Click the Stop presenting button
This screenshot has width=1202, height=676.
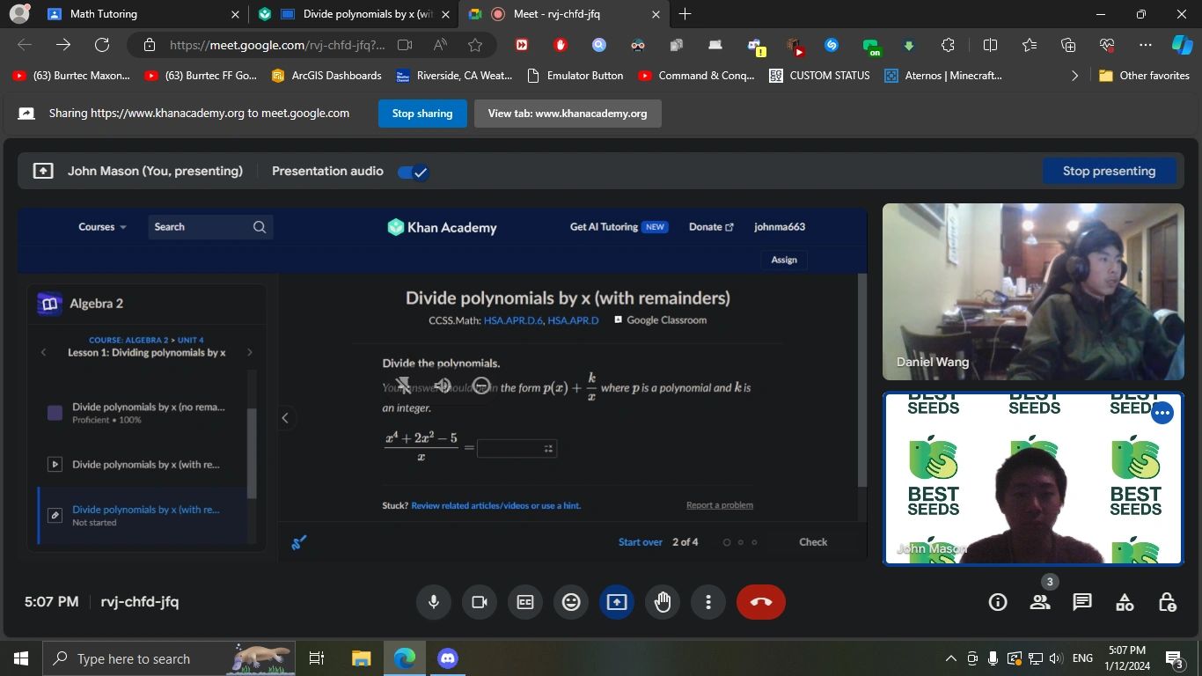[x=1109, y=172]
